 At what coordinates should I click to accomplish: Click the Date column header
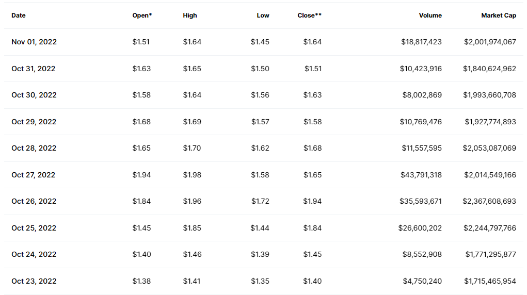coord(19,15)
